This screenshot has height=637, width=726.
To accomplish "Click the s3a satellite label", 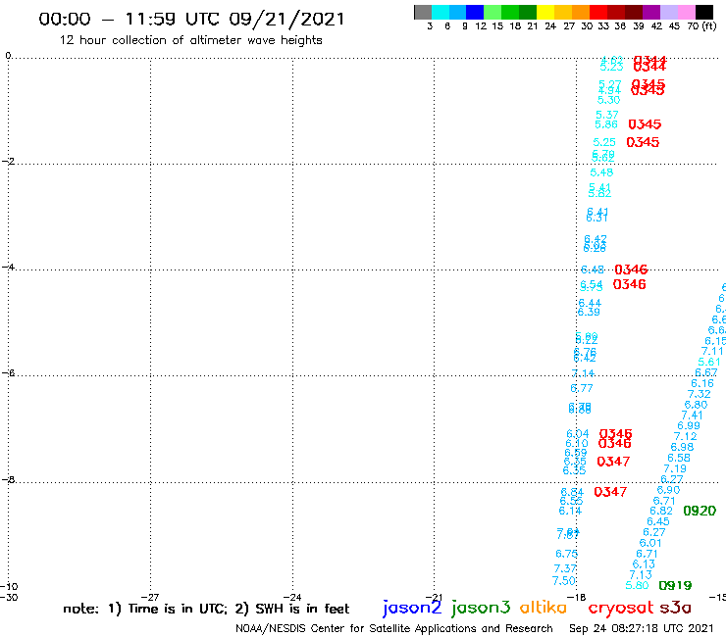I will (x=675, y=608).
